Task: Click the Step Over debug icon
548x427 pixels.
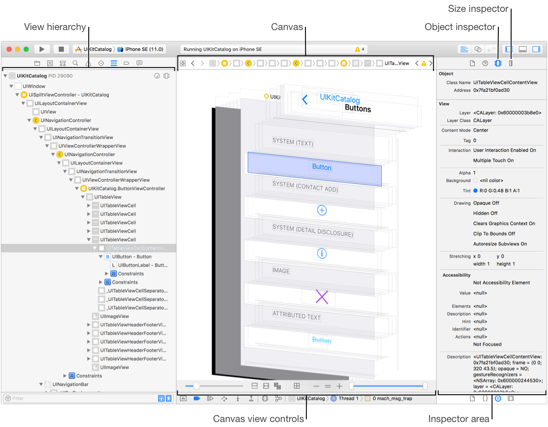Action: click(224, 398)
